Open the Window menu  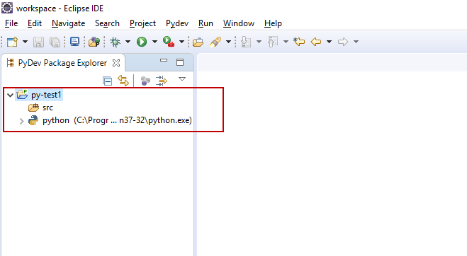[239, 23]
